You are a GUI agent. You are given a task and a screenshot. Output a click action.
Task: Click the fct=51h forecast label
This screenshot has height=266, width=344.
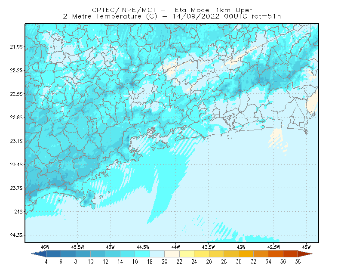(x=266, y=16)
